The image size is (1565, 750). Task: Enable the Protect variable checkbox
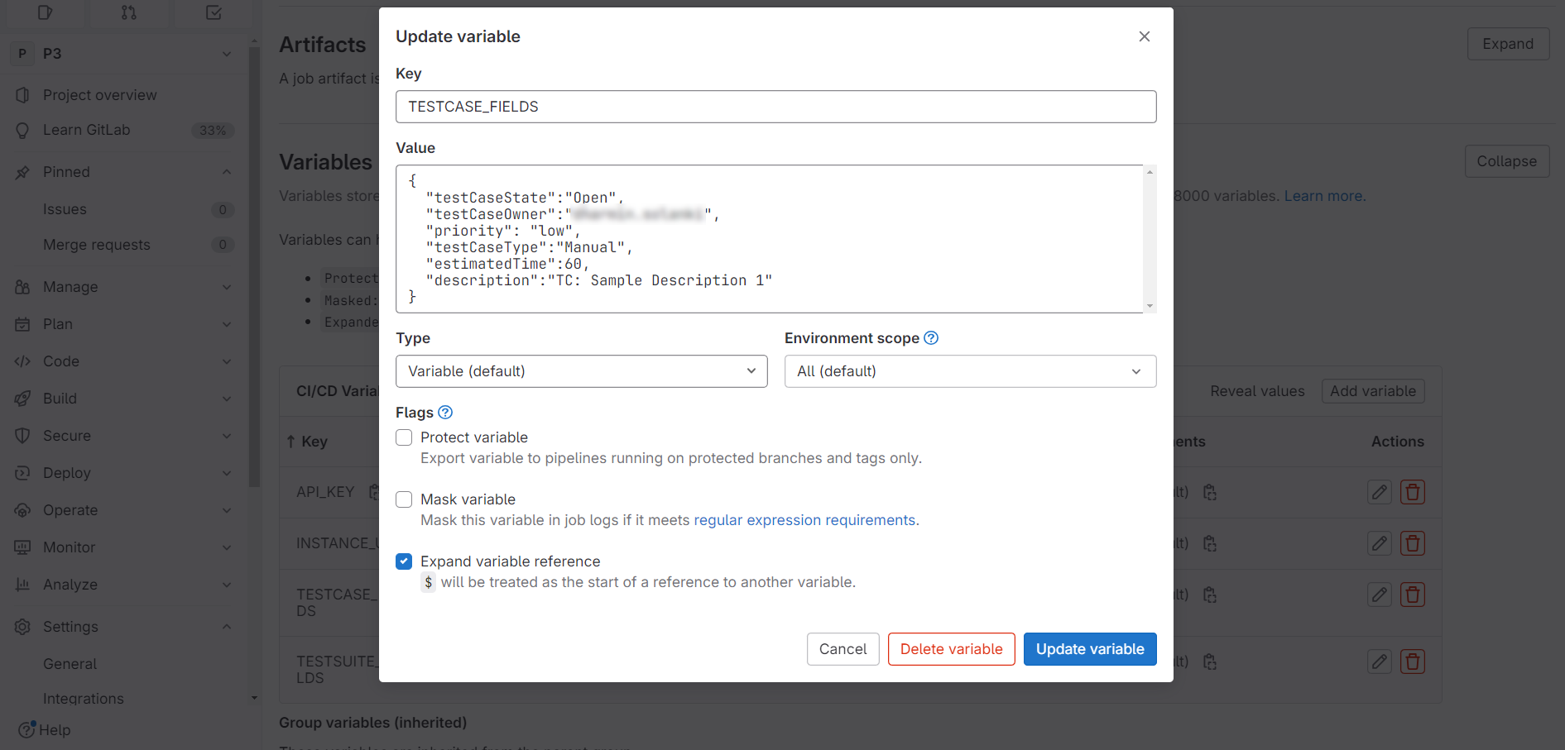click(404, 437)
